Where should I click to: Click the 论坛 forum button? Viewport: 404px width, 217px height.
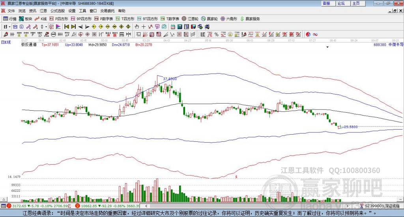coord(341,3)
